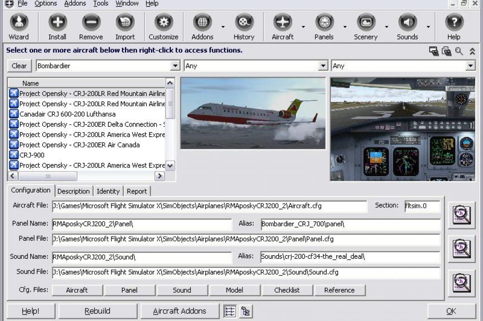This screenshot has width=483, height=321.
Task: Click the Help! button at bottom
Action: [x=31, y=311]
